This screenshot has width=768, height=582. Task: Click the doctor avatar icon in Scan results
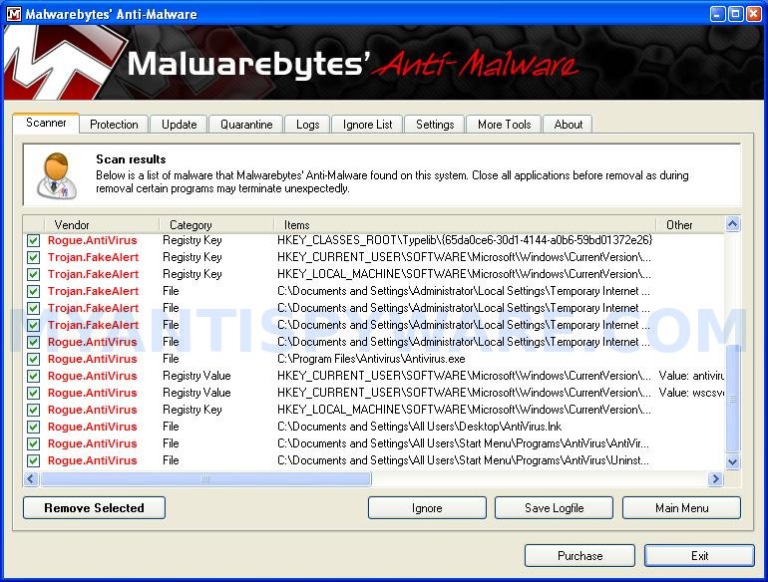57,175
